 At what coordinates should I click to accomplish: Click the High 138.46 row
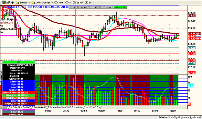[18, 84]
